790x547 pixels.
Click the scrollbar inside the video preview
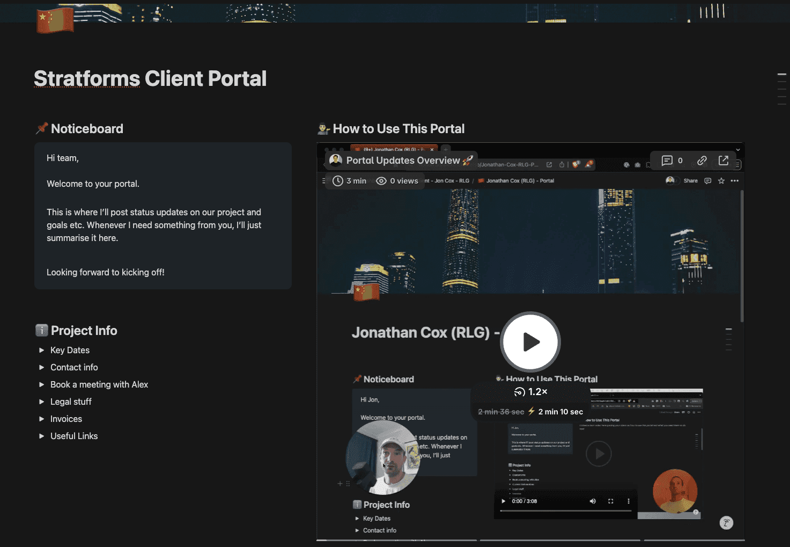pyautogui.click(x=742, y=257)
